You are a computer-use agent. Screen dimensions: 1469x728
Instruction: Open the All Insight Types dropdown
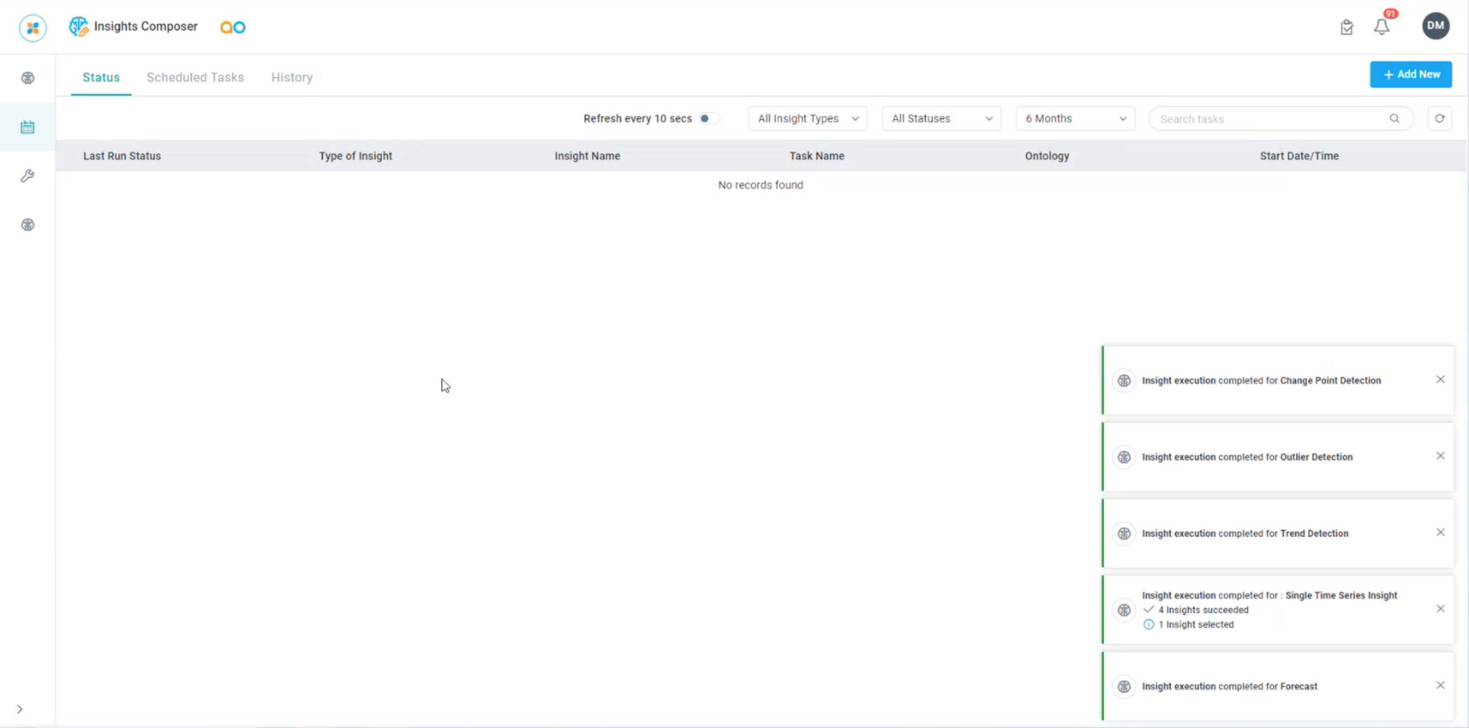click(x=807, y=118)
